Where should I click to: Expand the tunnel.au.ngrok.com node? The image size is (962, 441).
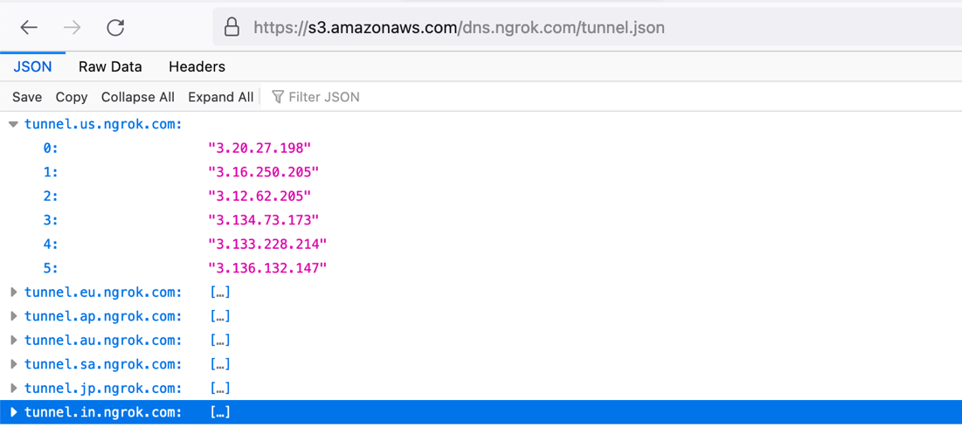(x=13, y=341)
